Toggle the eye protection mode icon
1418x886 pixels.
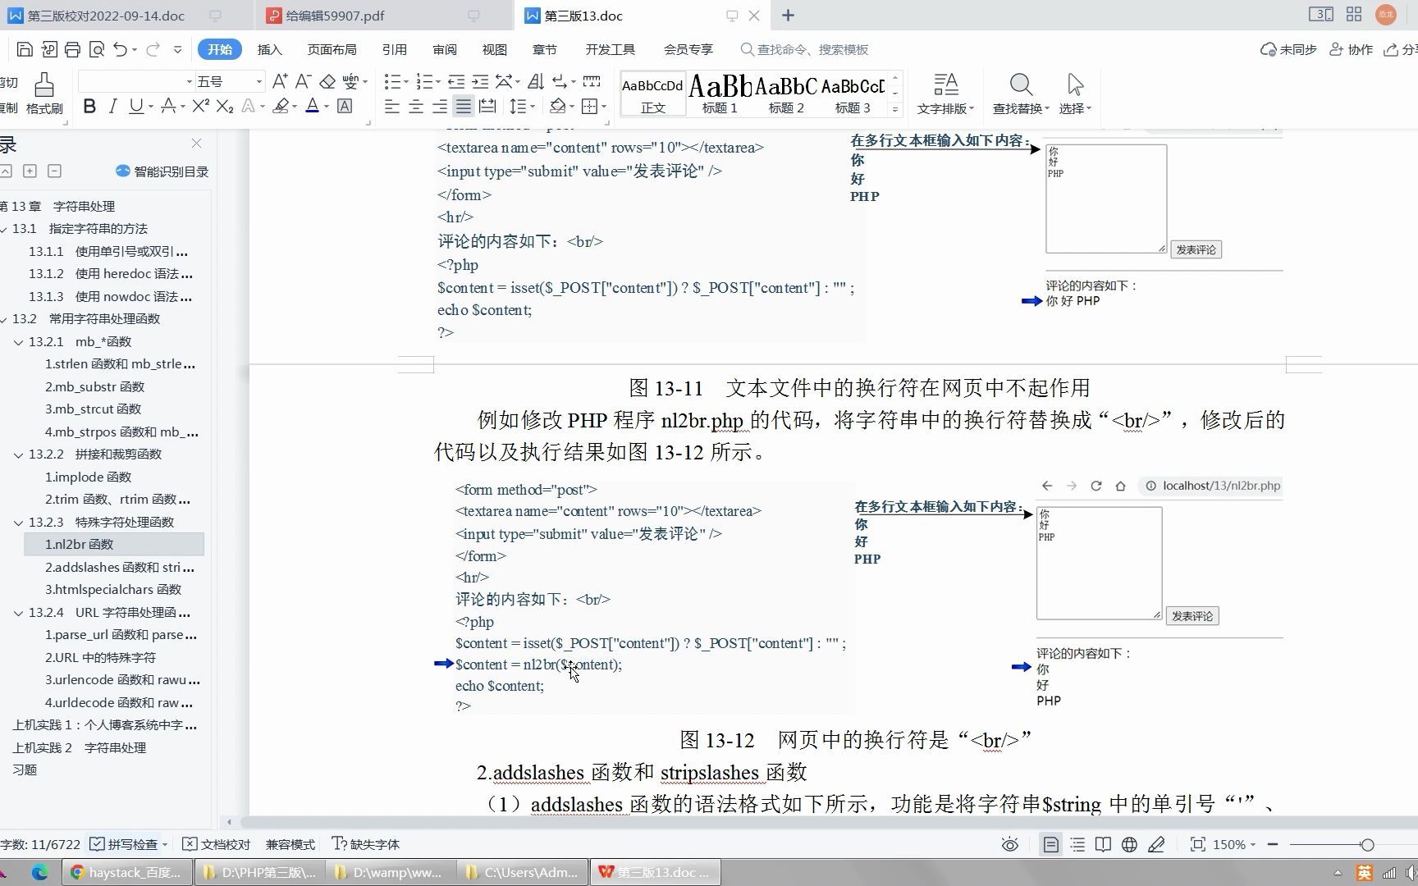click(1009, 844)
